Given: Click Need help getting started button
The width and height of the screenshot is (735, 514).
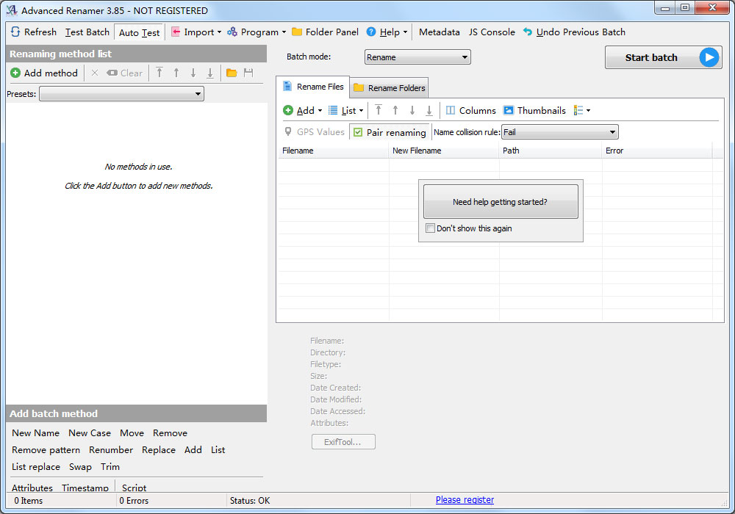Looking at the screenshot, I should (x=500, y=202).
